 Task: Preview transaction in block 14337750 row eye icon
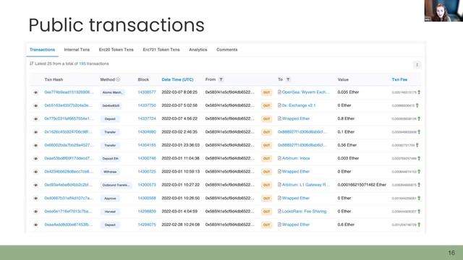pos(35,106)
